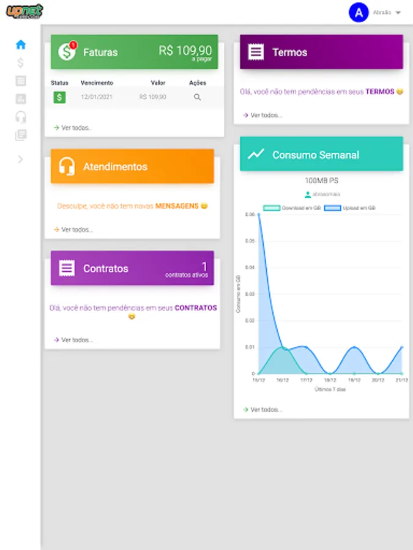The image size is (413, 550).
Task: Click the 0.06 upload peak data point
Action: click(x=259, y=215)
